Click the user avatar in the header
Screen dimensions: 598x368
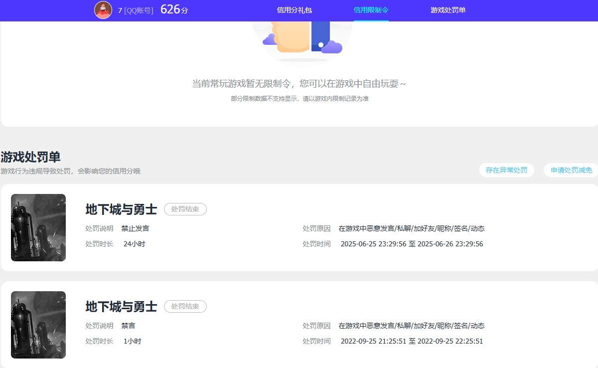[x=103, y=10]
